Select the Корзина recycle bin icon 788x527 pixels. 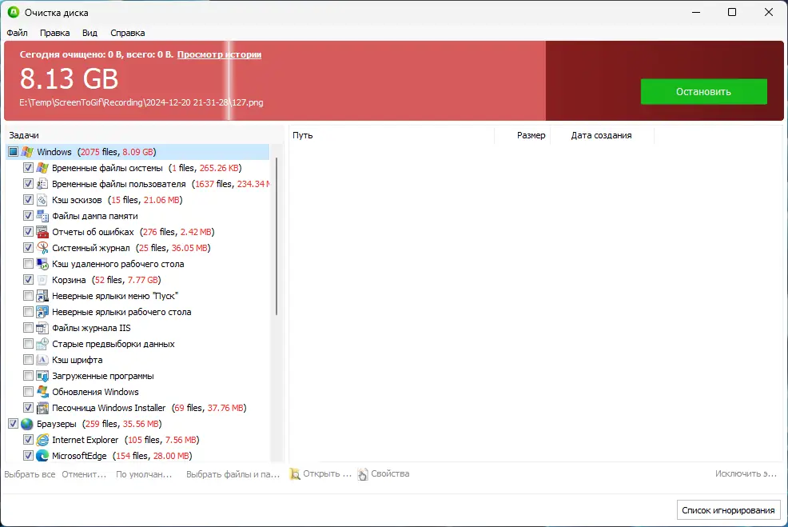point(42,279)
